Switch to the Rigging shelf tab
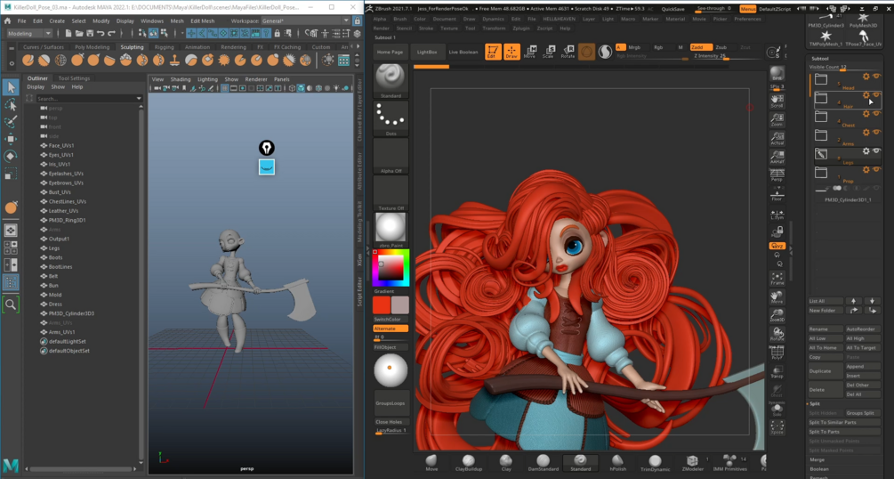 pyautogui.click(x=165, y=47)
